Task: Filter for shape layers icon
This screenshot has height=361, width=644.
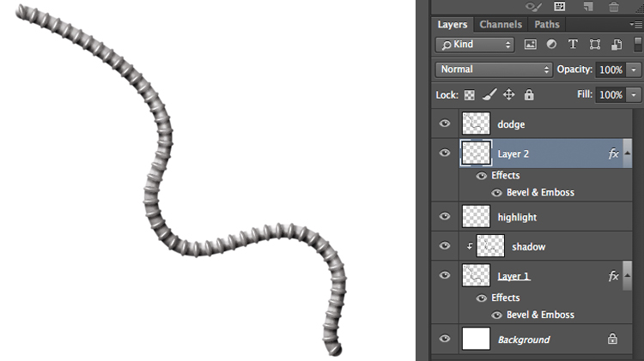Action: 595,45
